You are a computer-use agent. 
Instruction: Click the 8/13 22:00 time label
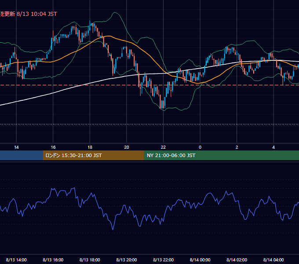164,260
